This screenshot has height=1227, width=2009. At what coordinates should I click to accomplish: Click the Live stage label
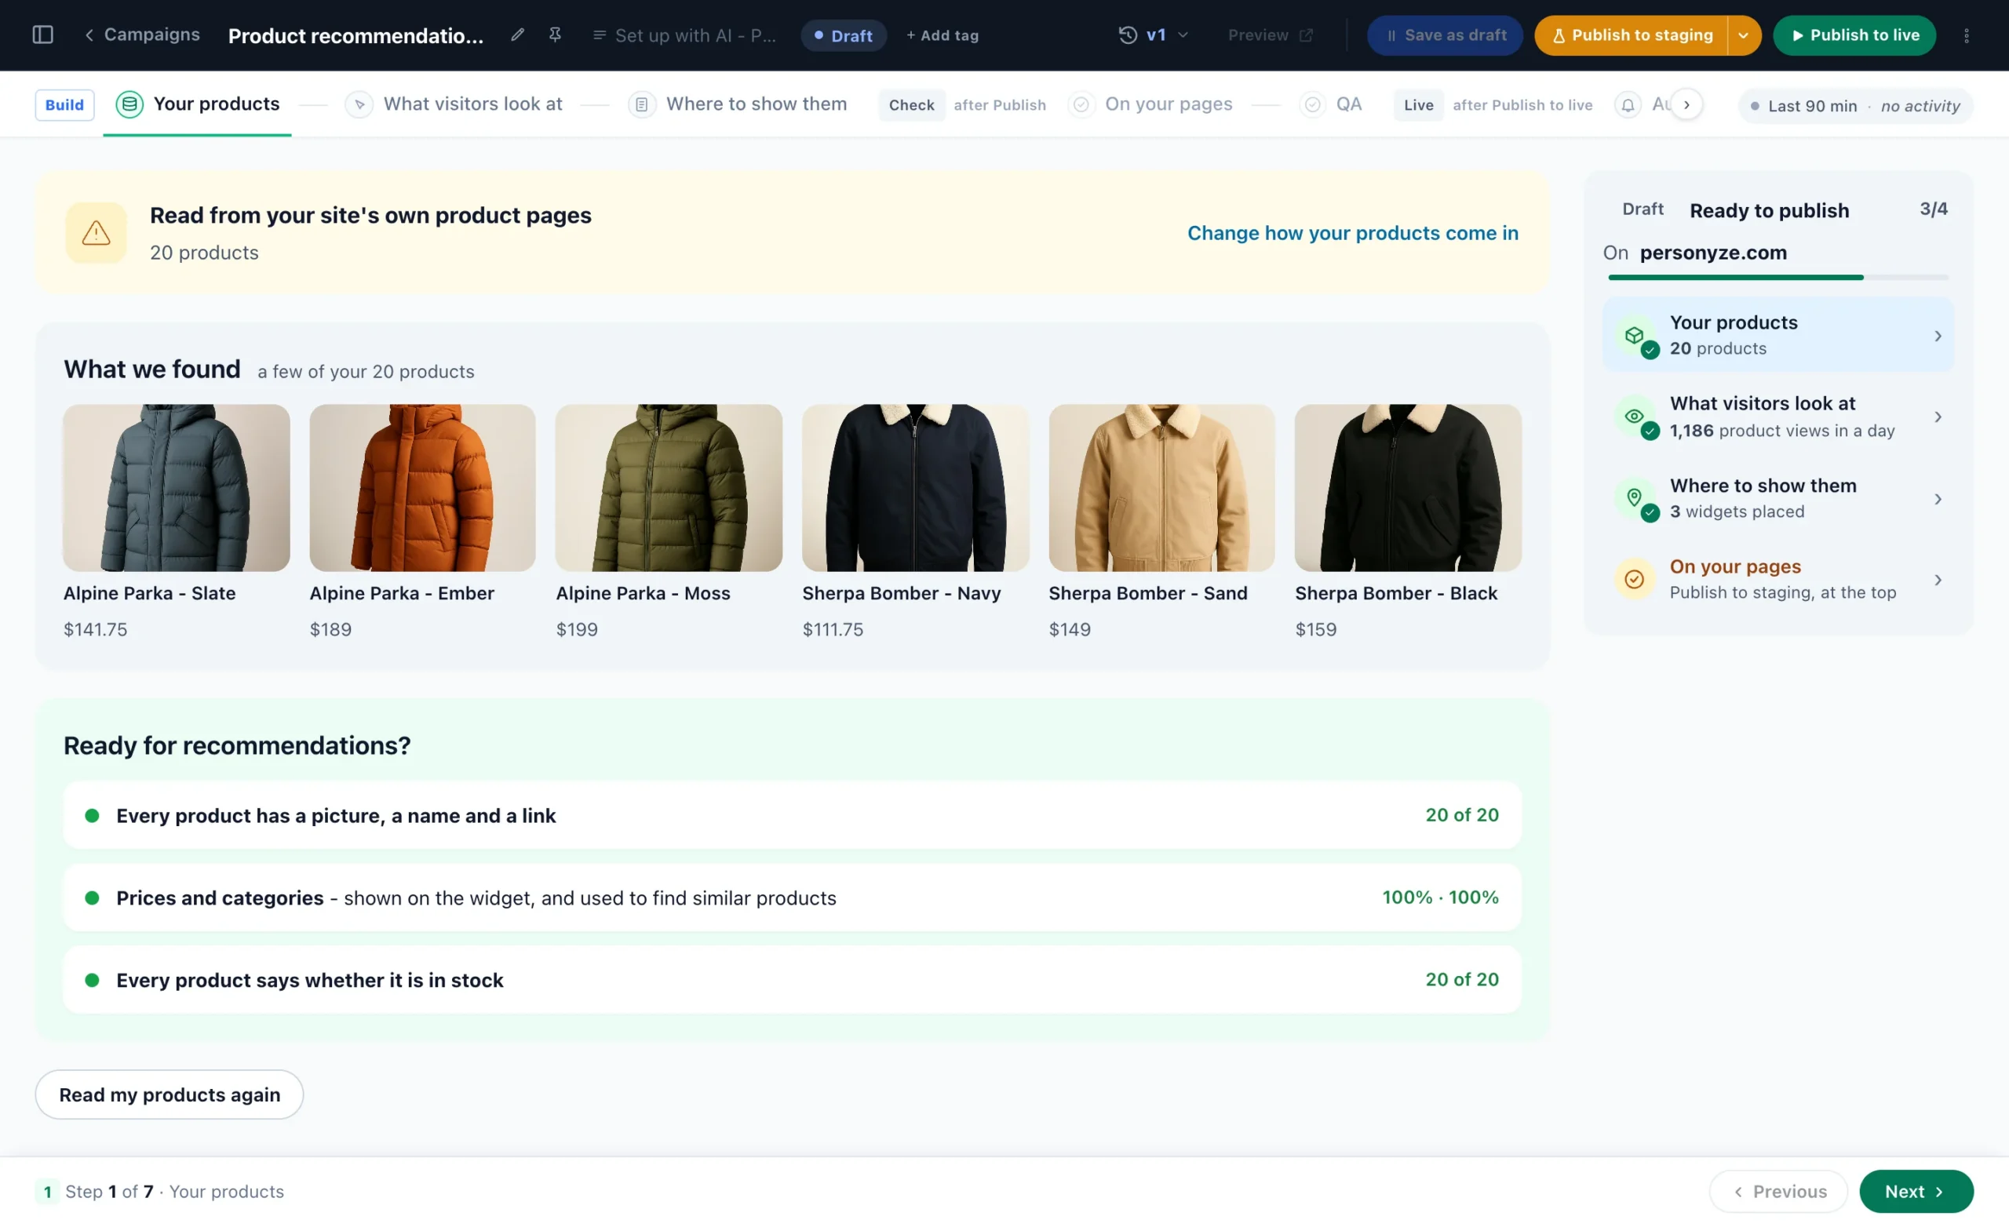click(1418, 104)
